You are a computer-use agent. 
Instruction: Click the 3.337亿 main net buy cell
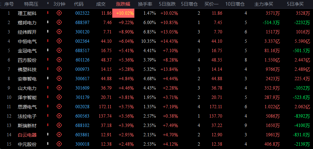coord(272,41)
